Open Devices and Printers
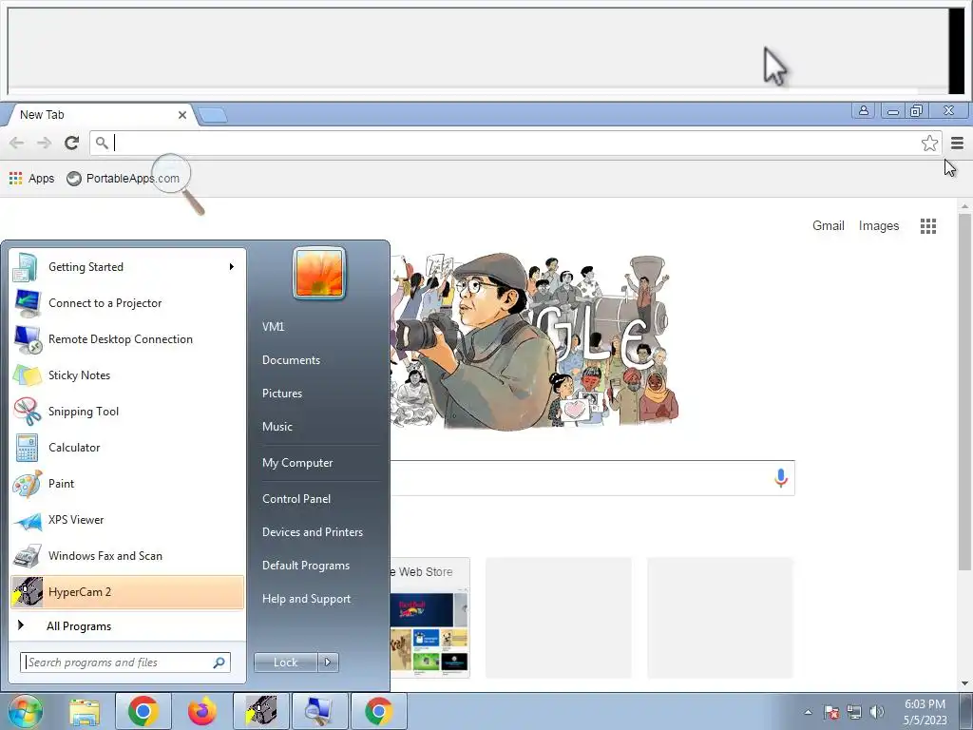This screenshot has height=730, width=973. 312,532
